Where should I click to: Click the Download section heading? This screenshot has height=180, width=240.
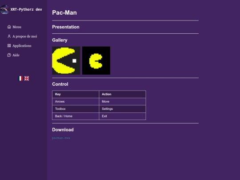click(63, 130)
